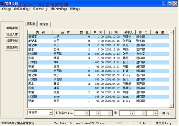This screenshot has height=126, width=179.
Task: Click the 单价 column header
Action: (98, 32)
